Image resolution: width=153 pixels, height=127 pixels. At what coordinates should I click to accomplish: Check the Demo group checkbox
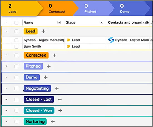16,77
